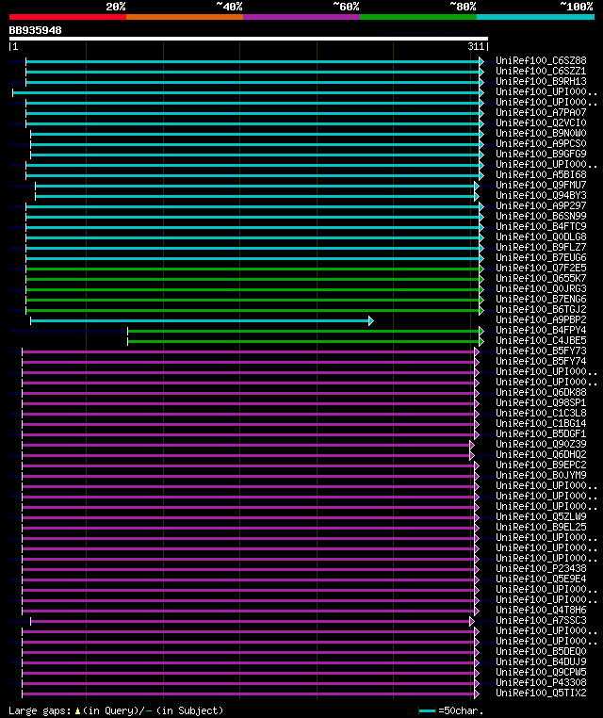Select the UniRef100_B5FY73 label

(x=541, y=351)
